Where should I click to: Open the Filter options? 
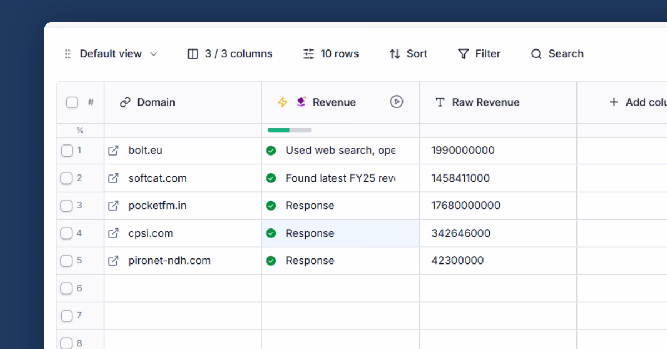(479, 54)
